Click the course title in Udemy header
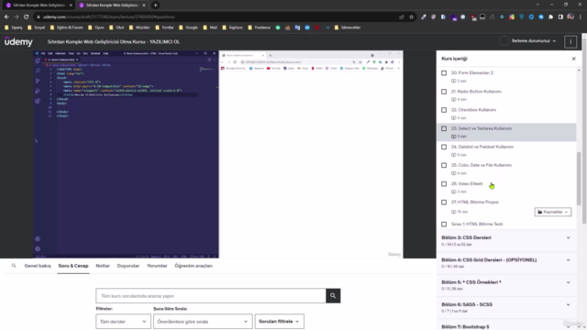Viewport: 587px width, 330px height. coord(114,41)
